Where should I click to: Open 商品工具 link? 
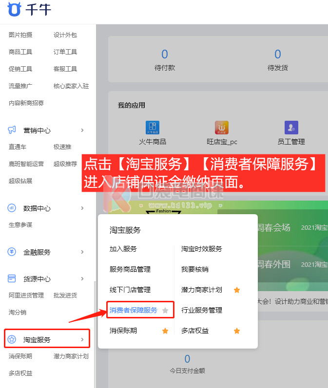tap(20, 52)
